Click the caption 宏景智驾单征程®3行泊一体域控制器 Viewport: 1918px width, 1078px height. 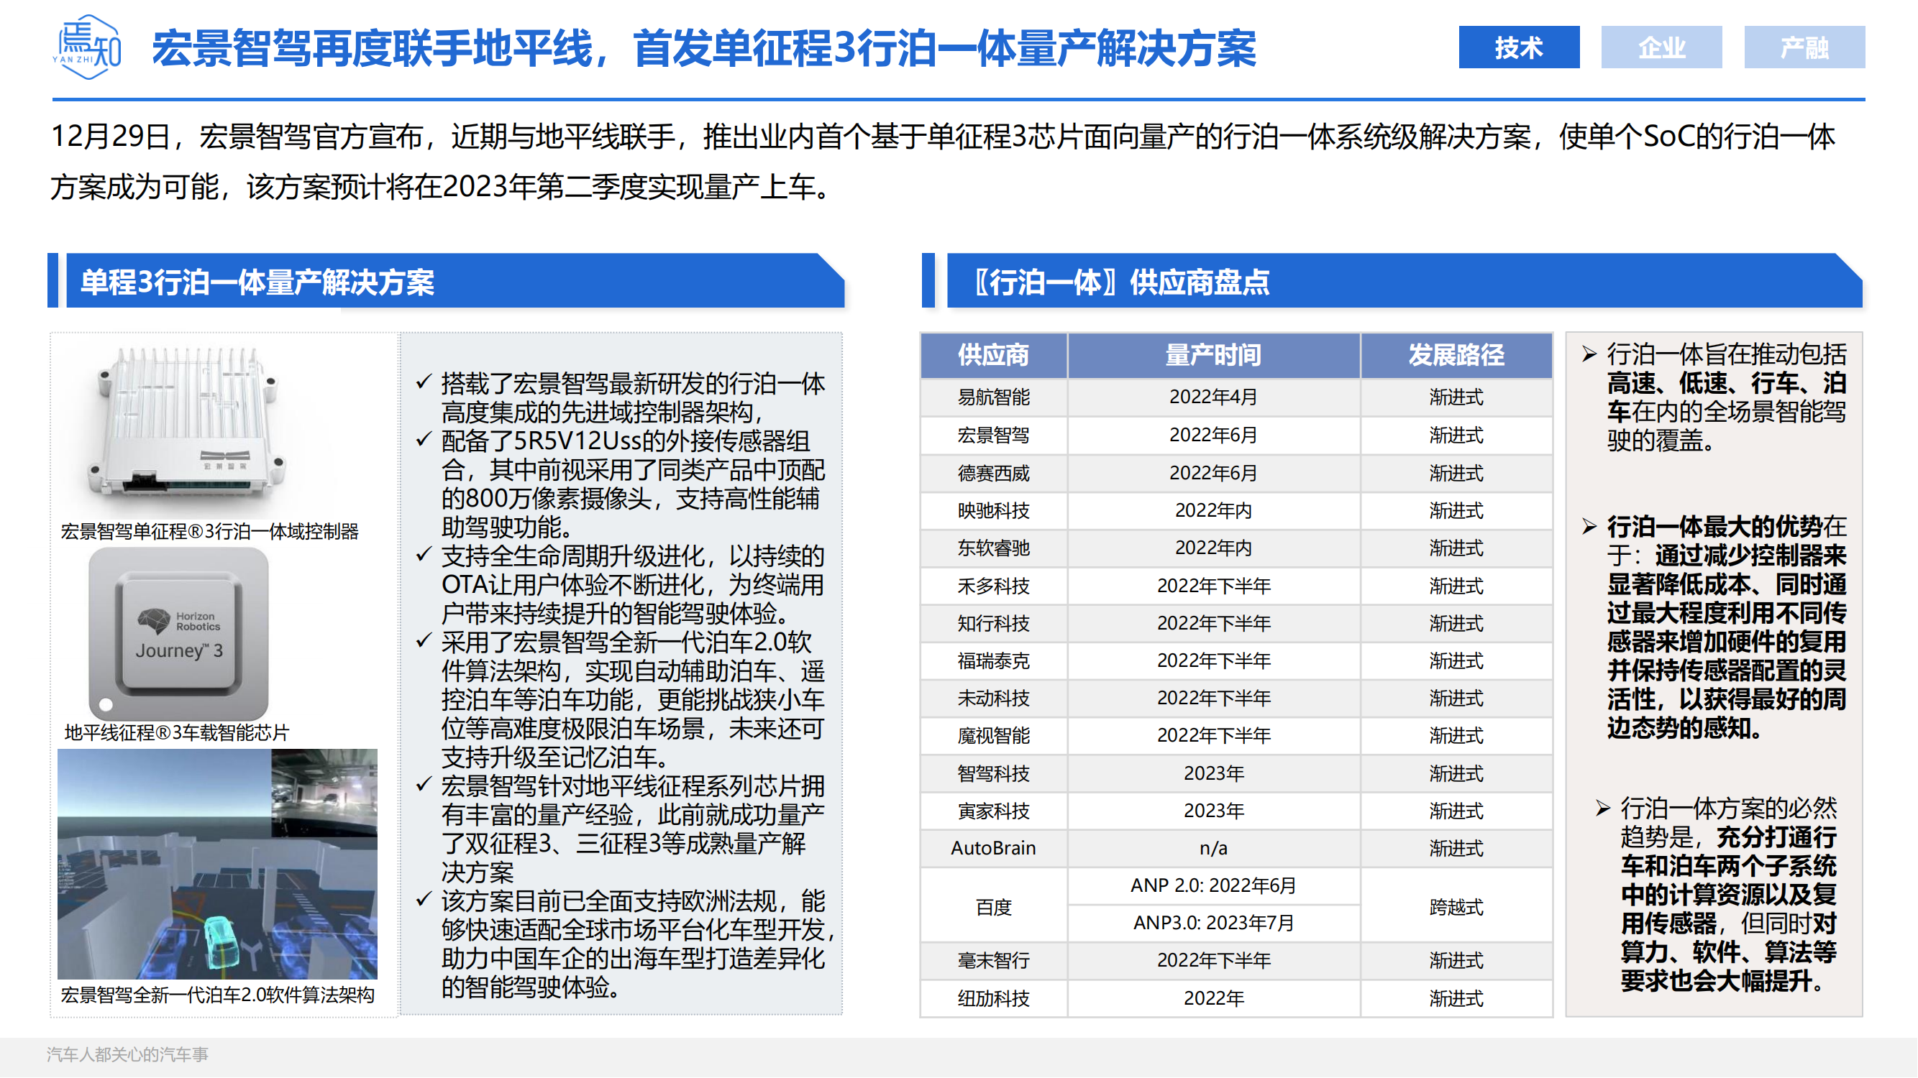tap(210, 532)
